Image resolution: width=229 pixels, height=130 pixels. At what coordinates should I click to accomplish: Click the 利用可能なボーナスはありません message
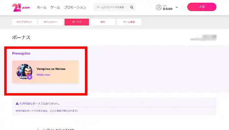[x=40, y=104]
